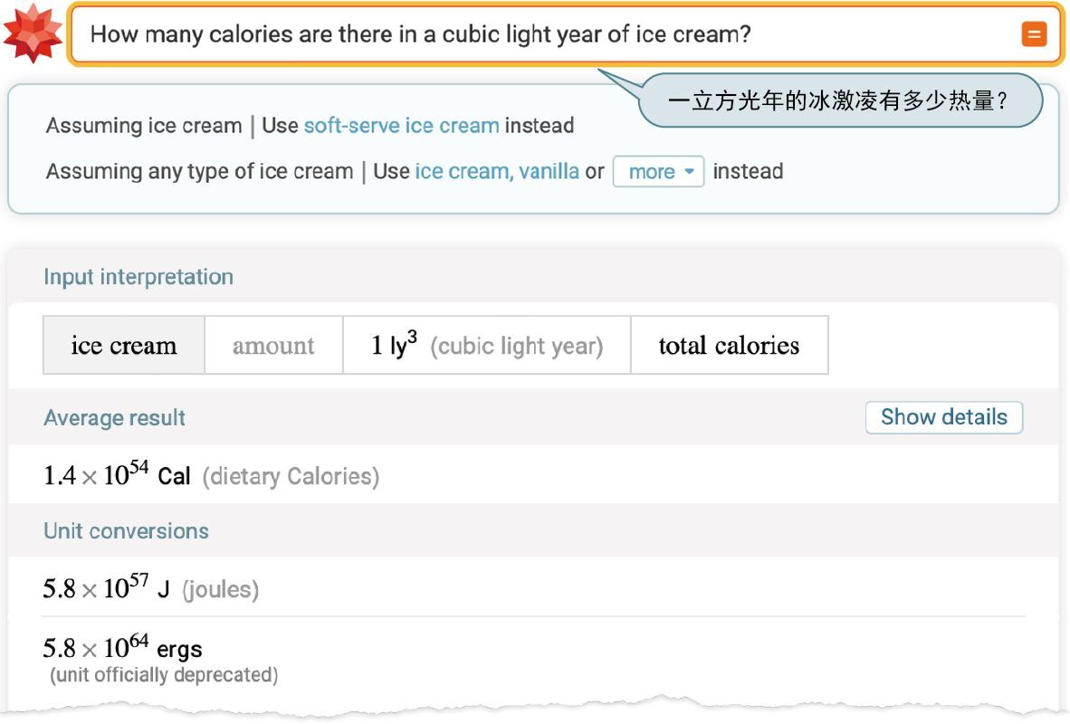Click the Input interpretation section heading
The height and width of the screenshot is (724, 1070).
[139, 277]
